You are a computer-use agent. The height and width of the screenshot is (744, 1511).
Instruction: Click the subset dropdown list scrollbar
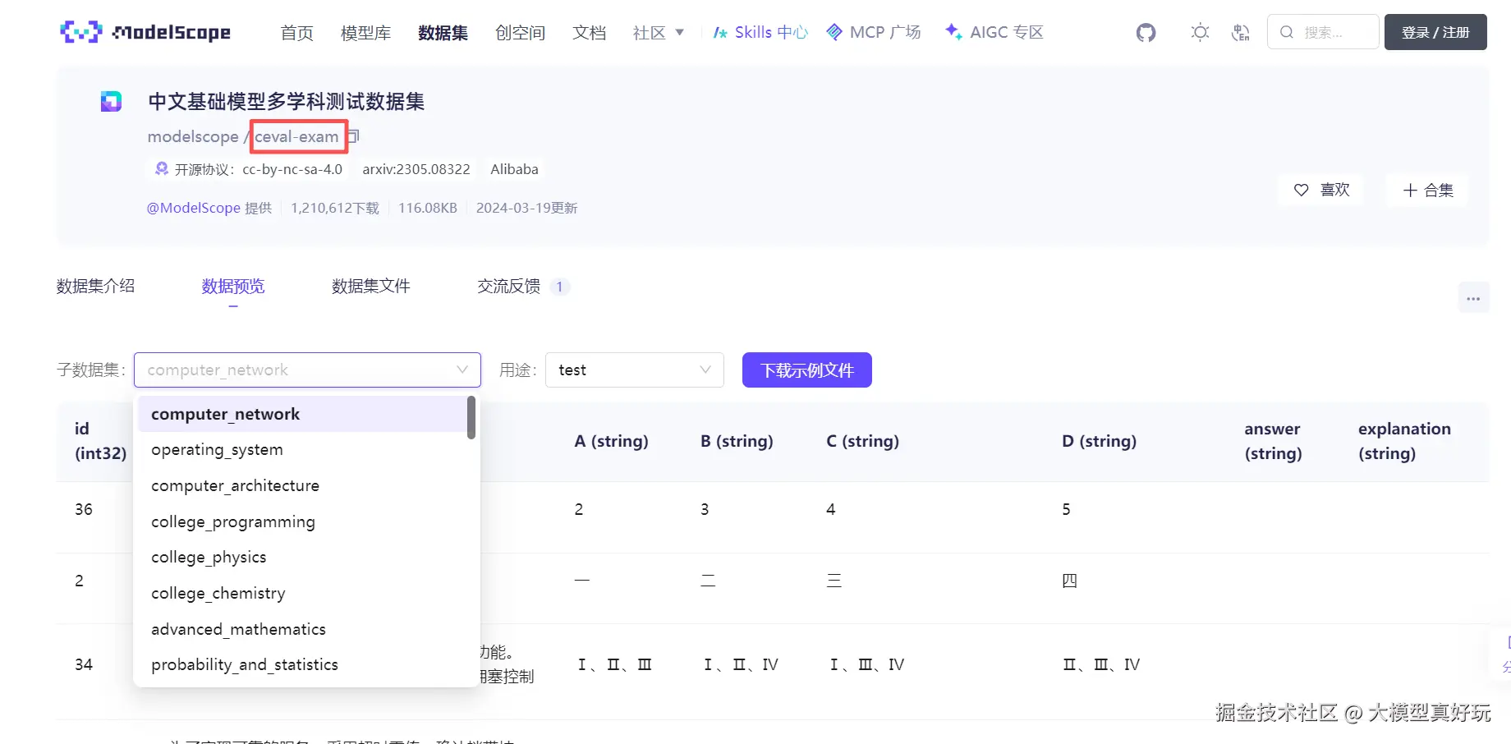pyautogui.click(x=471, y=417)
